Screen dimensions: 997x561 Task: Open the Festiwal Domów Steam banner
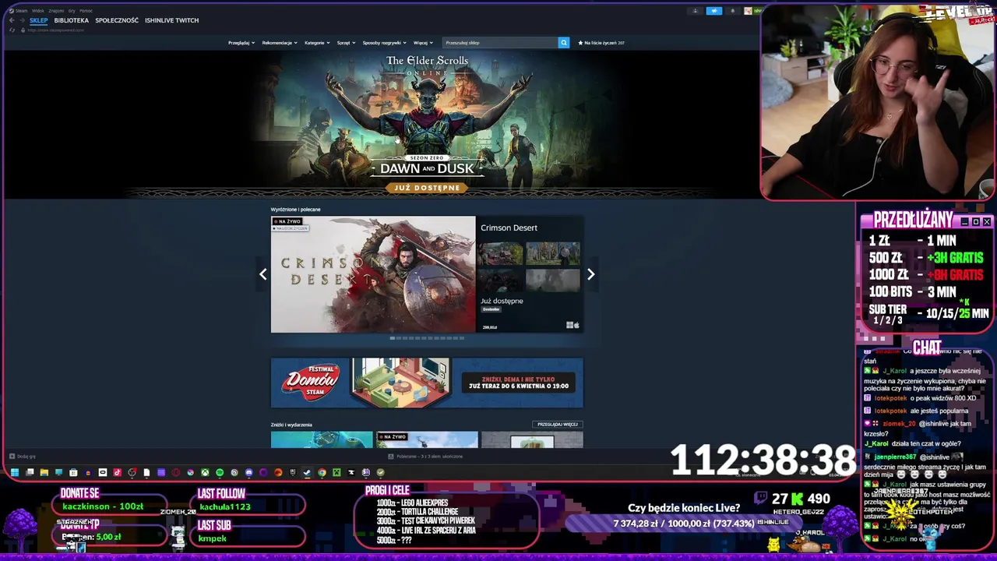pos(427,383)
